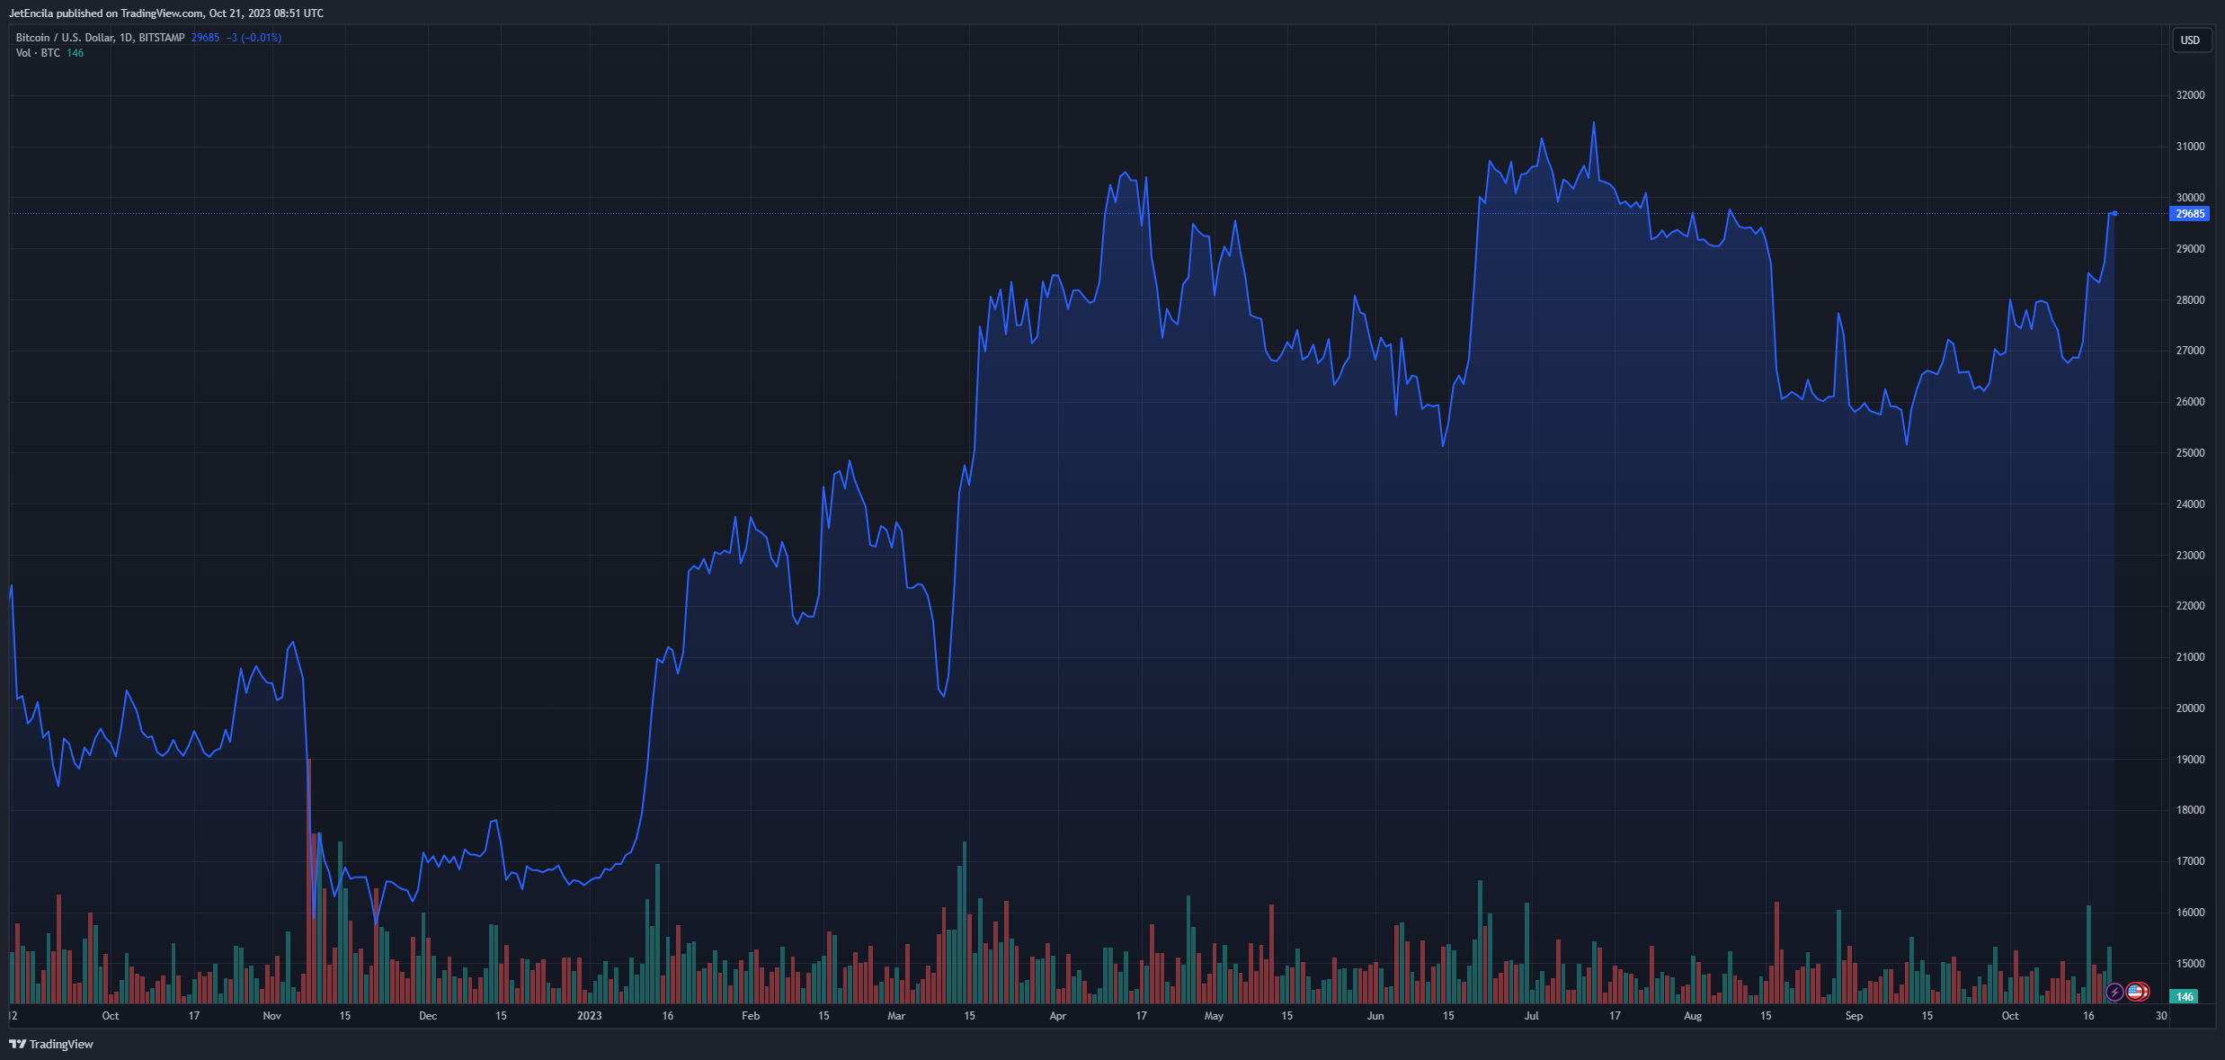This screenshot has height=1060, width=2225.
Task: Click the Feb label on the time axis
Action: pos(750,1016)
